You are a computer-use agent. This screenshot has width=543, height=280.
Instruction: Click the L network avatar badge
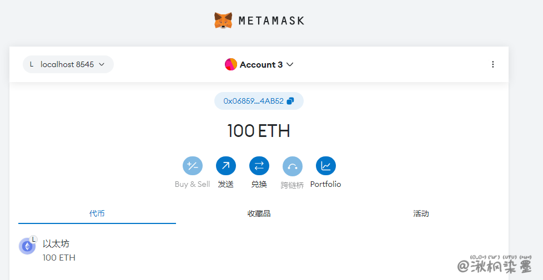(32, 64)
